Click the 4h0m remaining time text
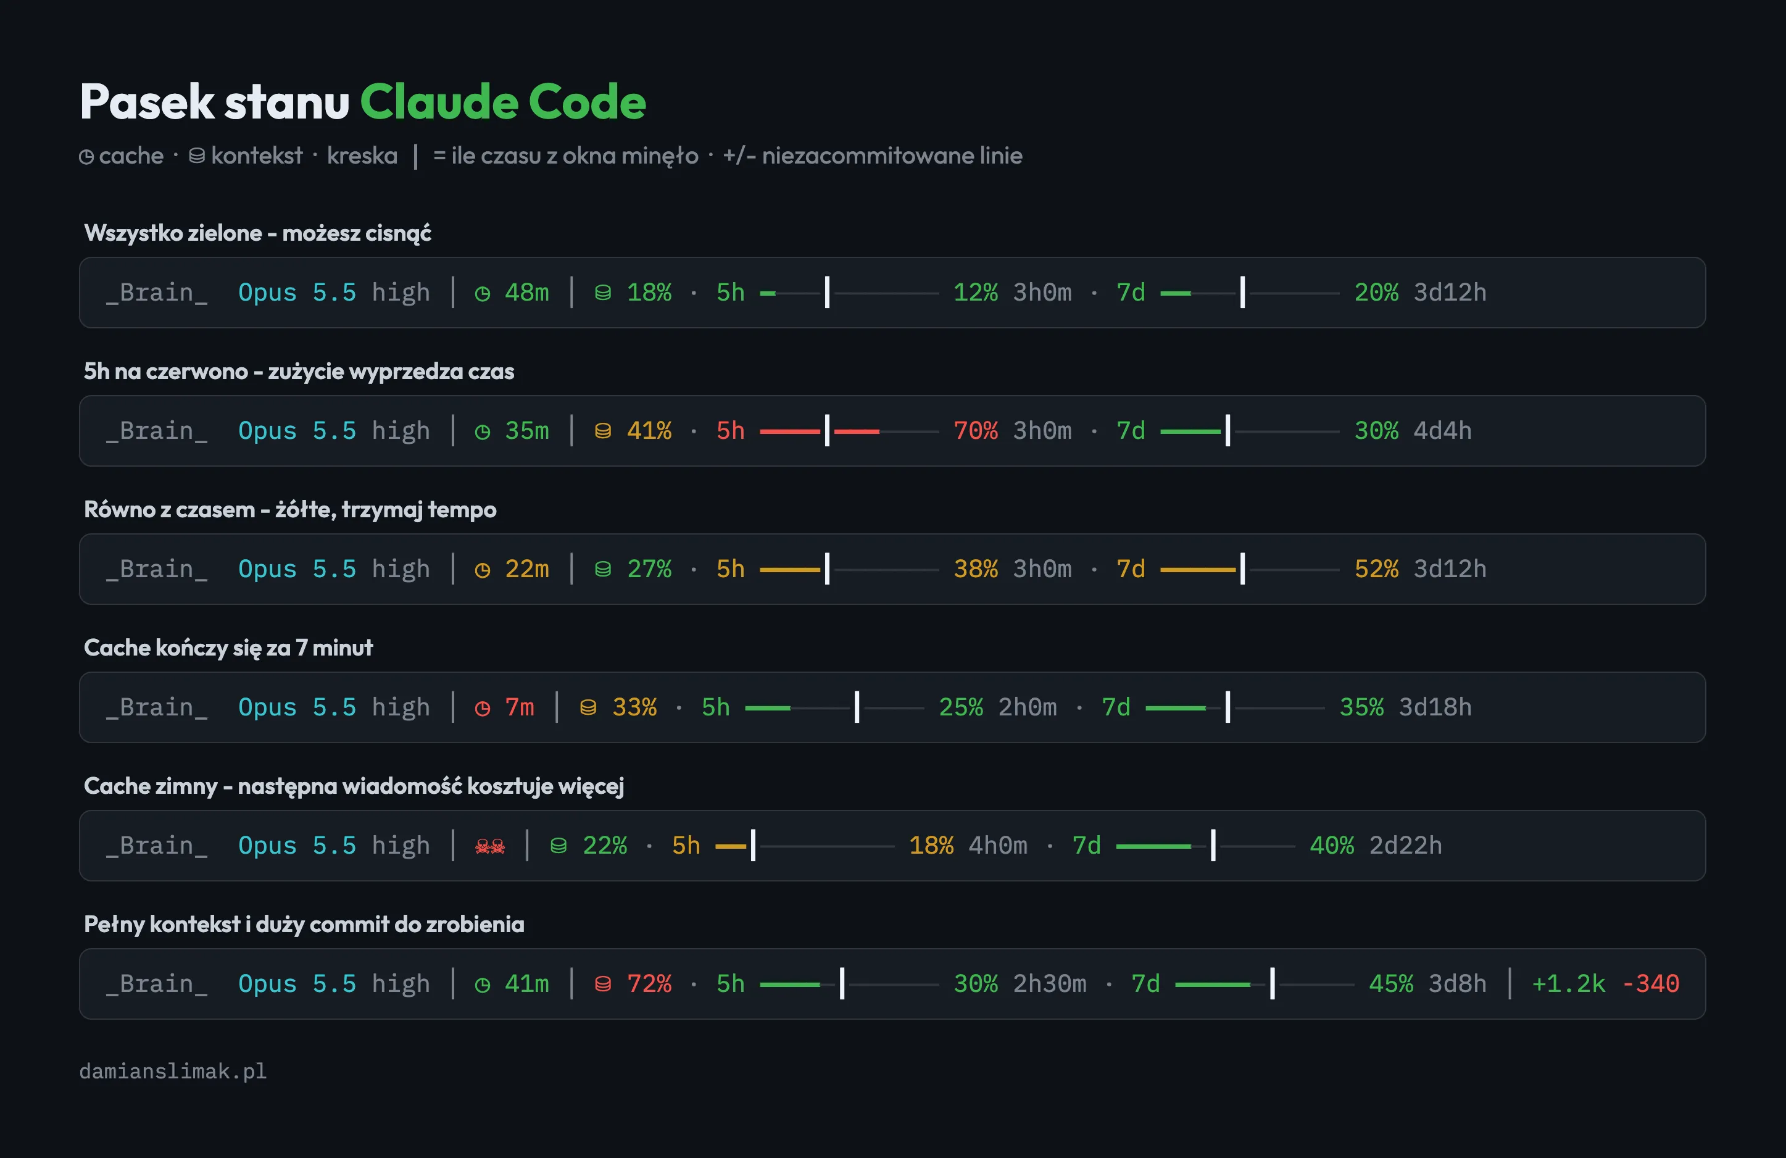The image size is (1786, 1158). tap(997, 846)
